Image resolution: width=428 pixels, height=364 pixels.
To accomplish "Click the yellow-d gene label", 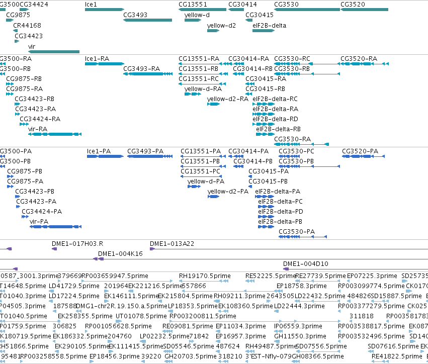I will coord(197,15).
